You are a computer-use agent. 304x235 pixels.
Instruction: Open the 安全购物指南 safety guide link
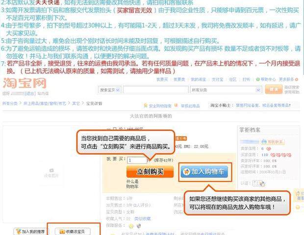(x=160, y=106)
